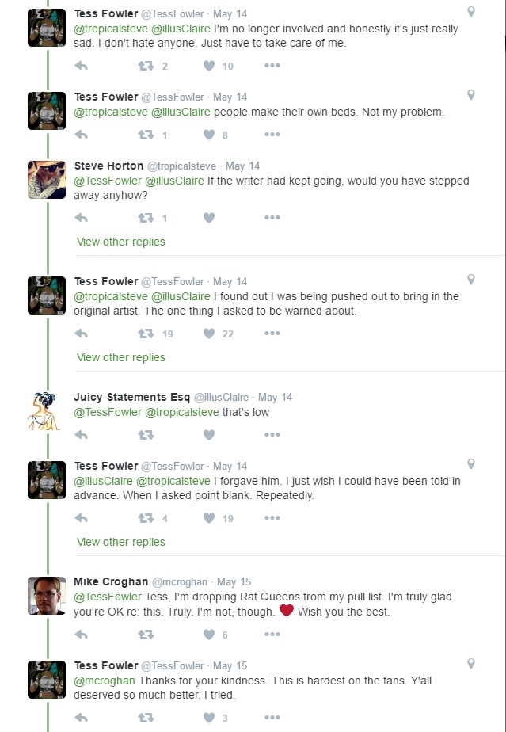This screenshot has height=732, width=506.
Task: Open Steve Horton's profile name link
Action: coord(109,166)
